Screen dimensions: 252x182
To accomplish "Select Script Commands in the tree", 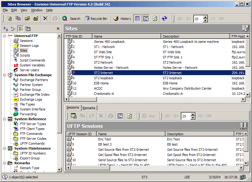I will click(32, 60).
